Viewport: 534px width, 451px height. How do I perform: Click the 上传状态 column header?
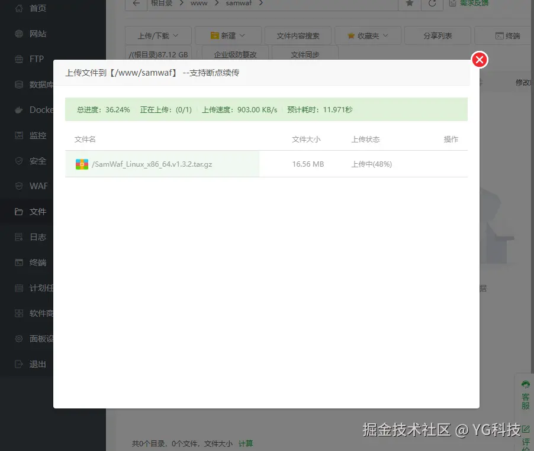(365, 139)
